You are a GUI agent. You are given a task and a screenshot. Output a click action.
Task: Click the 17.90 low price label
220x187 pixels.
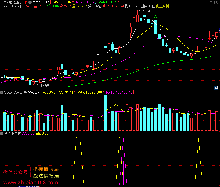coord(45,85)
